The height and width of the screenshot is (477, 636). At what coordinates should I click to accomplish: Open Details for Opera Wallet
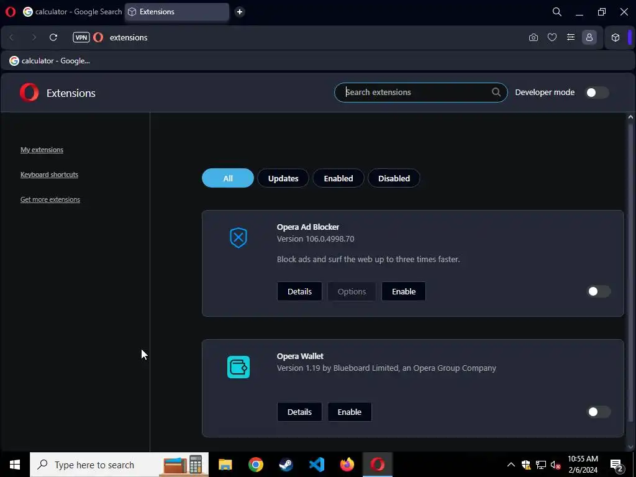click(300, 412)
